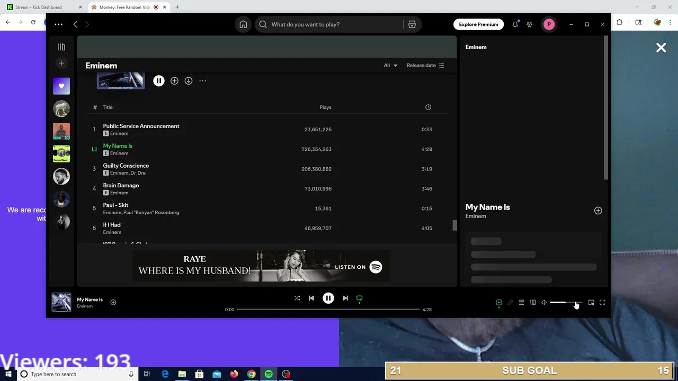678x381 pixels.
Task: Open the All filter dropdown
Action: pos(390,65)
